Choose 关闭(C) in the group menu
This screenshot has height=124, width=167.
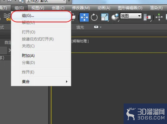point(41,46)
